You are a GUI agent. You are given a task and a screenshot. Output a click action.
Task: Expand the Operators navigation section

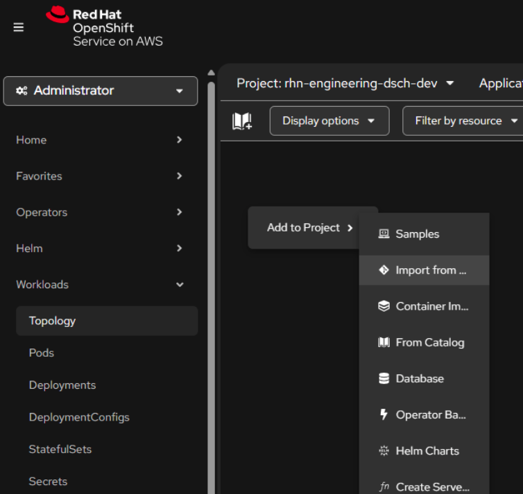100,212
